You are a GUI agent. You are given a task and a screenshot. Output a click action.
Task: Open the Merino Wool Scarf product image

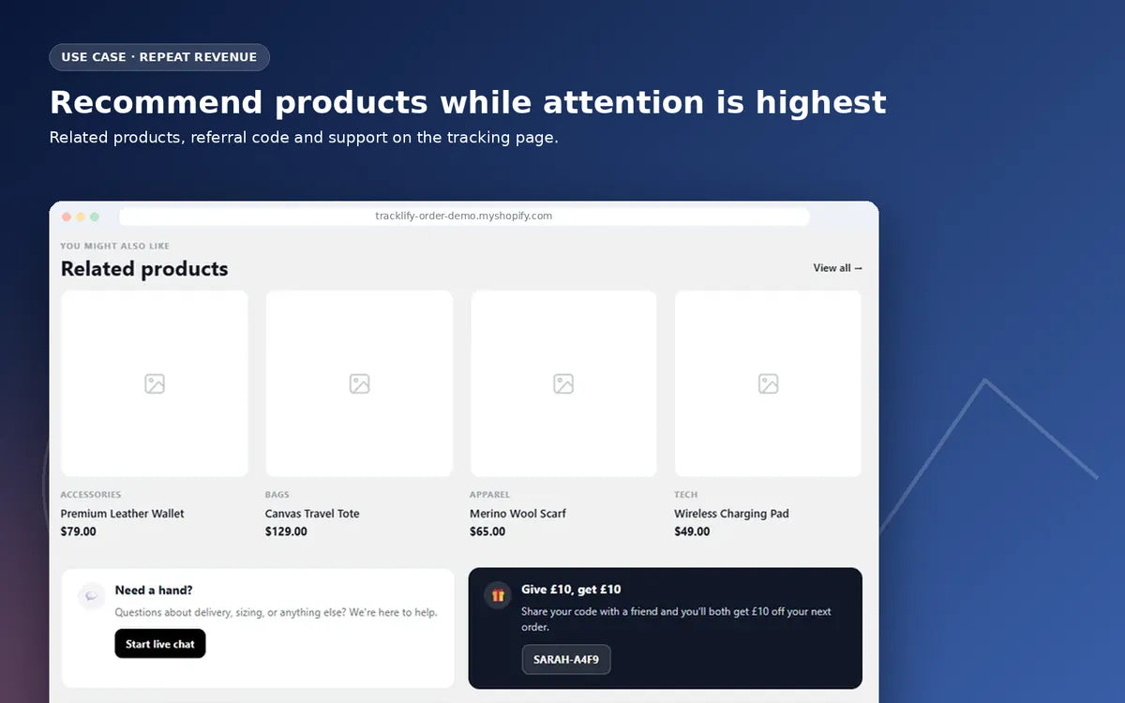point(563,383)
